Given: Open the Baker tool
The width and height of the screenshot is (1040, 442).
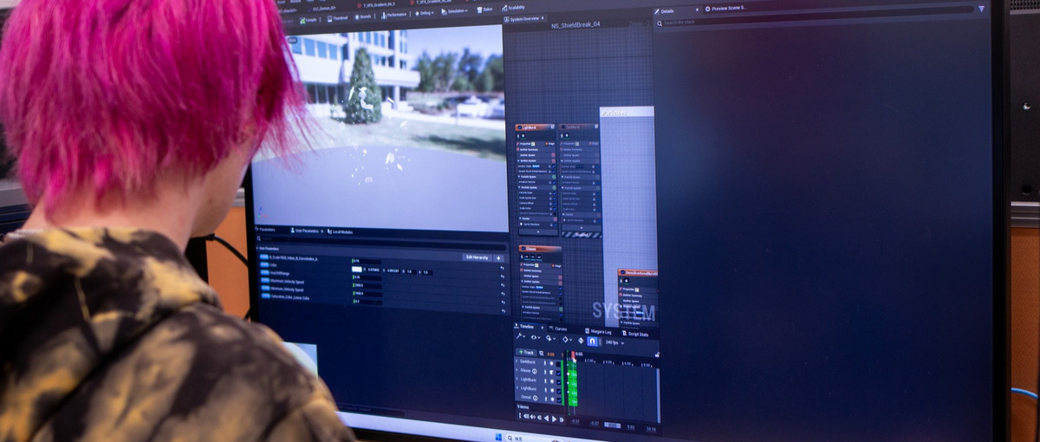Looking at the screenshot, I should [x=486, y=9].
